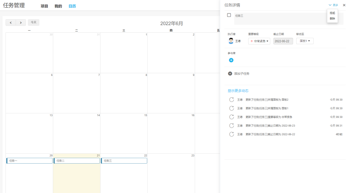Click the blue plus icon to add participant
The height and width of the screenshot is (193, 350).
coord(231,60)
